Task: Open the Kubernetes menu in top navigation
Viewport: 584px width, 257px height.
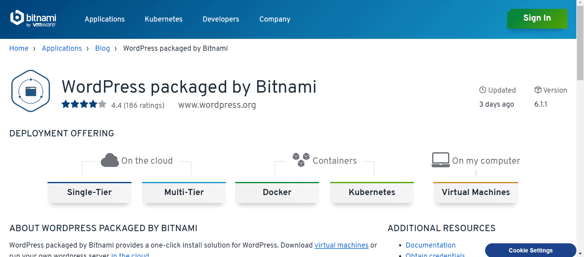Action: [164, 19]
